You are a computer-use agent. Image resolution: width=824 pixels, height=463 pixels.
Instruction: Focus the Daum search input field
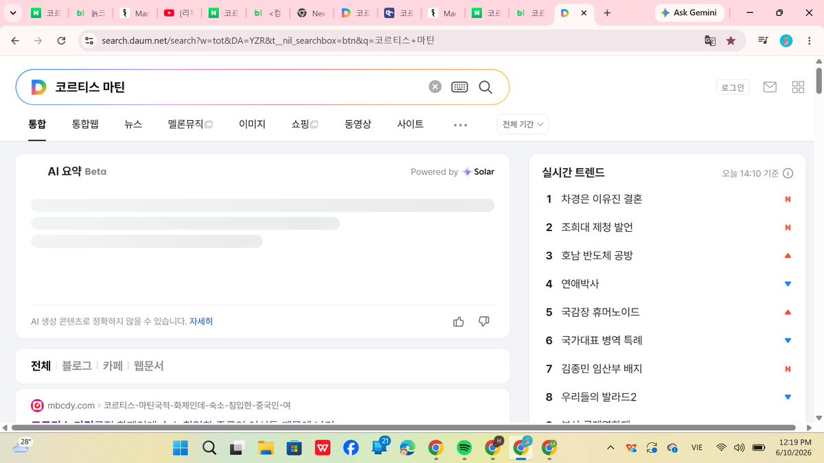click(x=237, y=87)
